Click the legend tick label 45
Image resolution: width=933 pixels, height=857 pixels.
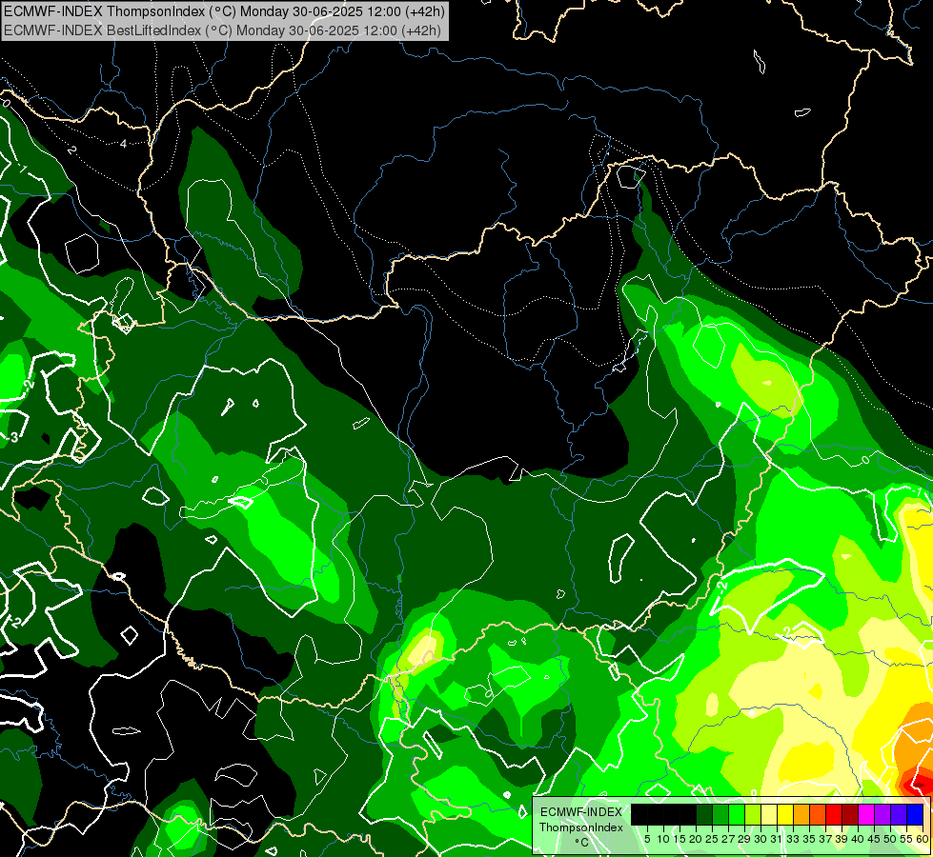point(875,839)
